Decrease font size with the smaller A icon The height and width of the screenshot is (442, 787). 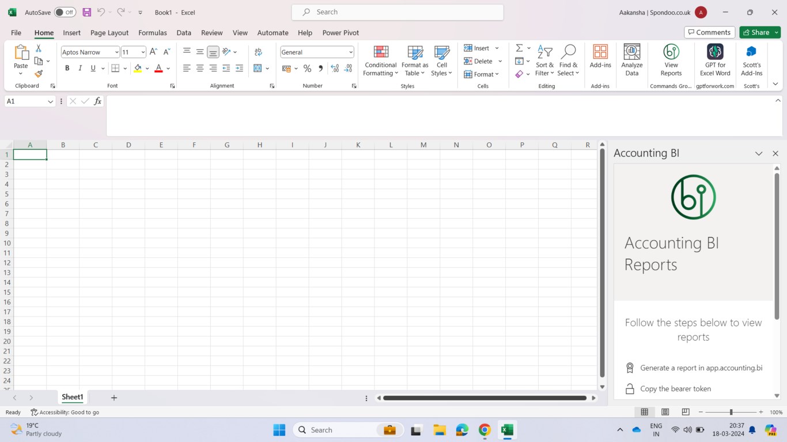click(167, 52)
